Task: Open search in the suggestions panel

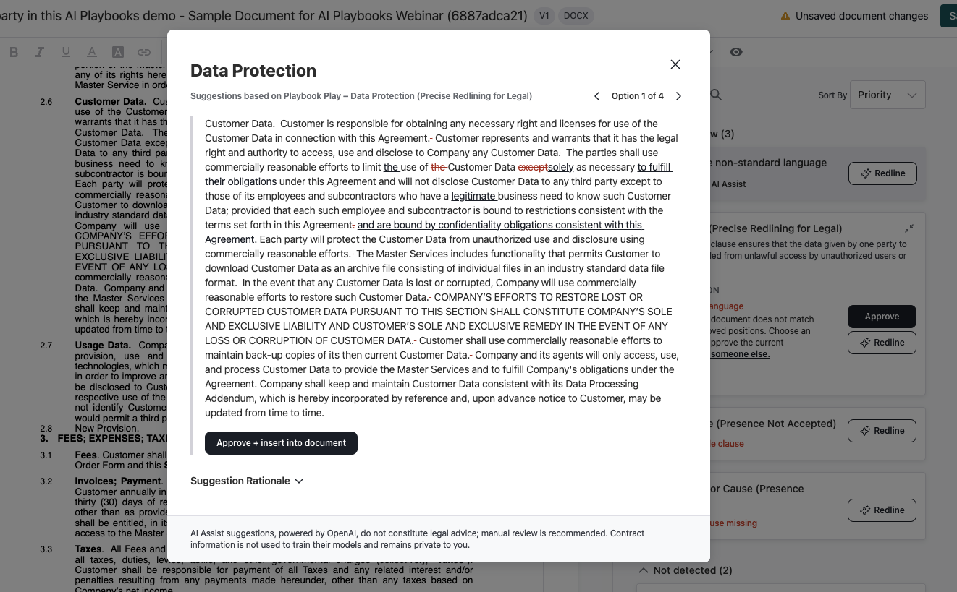Action: click(x=714, y=95)
